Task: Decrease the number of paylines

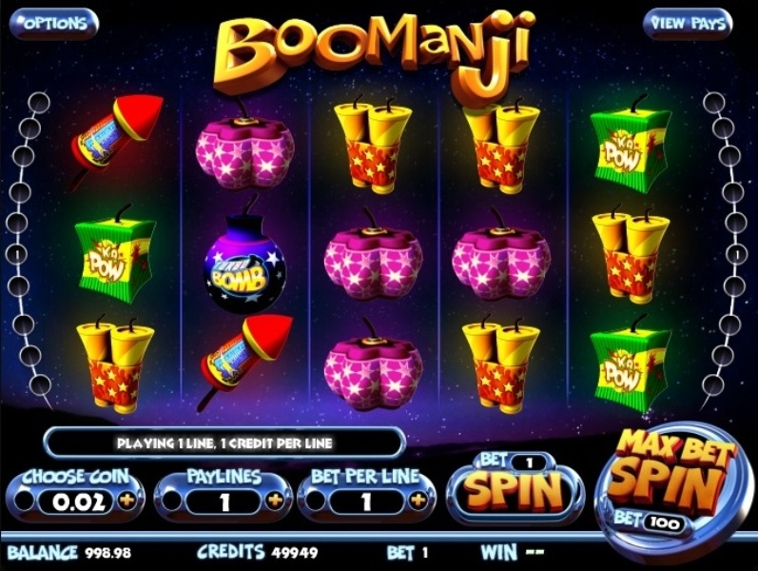Action: click(171, 501)
